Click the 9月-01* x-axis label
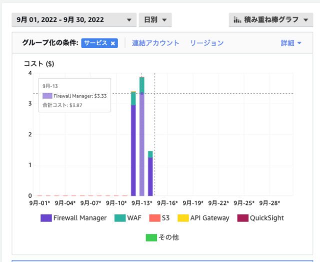Screen dimensions: 320x262 (40, 203)
